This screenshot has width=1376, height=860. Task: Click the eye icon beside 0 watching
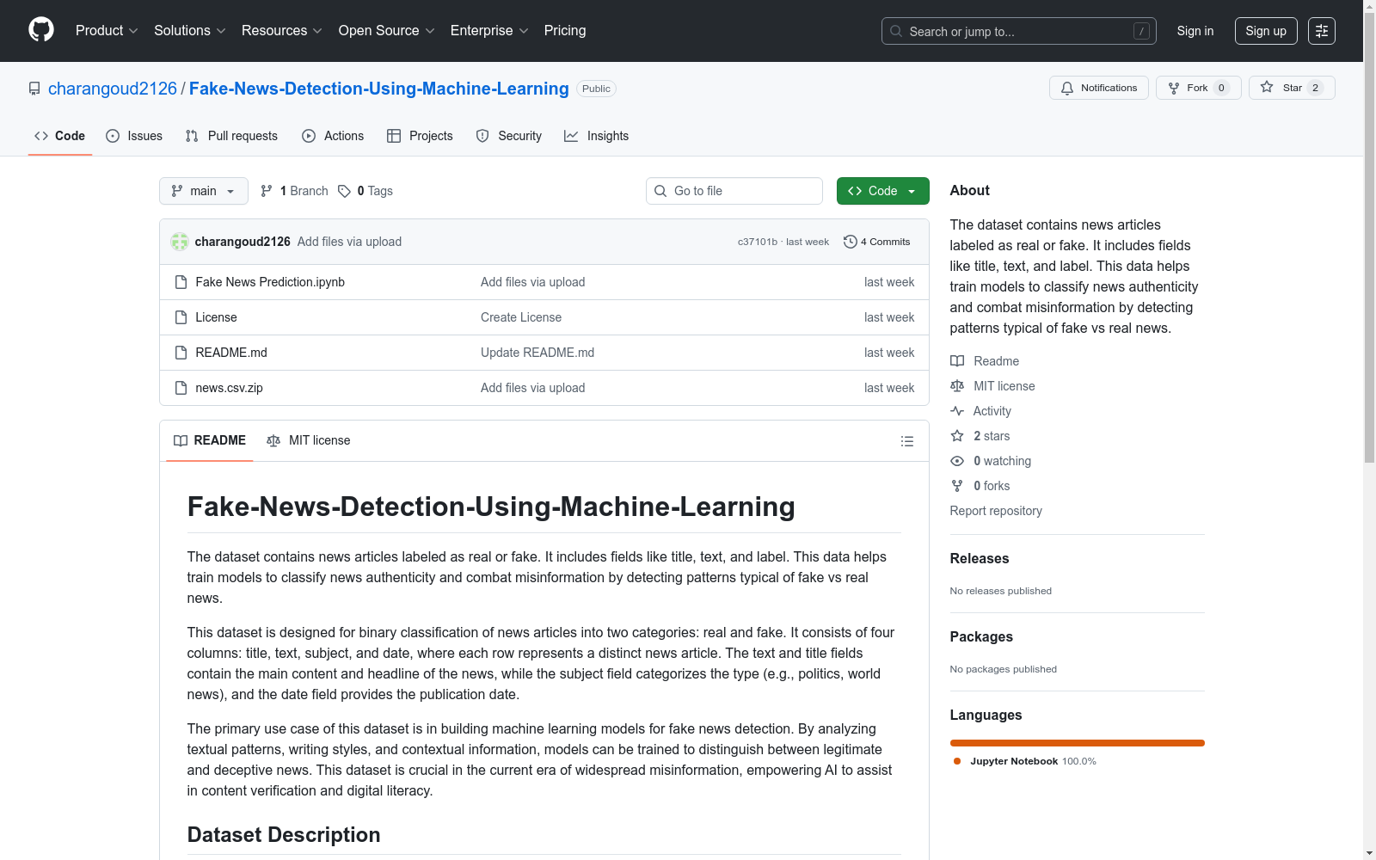pos(957,461)
